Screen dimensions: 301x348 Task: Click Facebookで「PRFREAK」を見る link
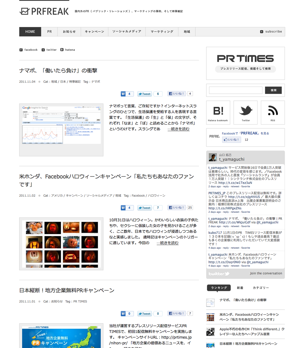coord(245,133)
